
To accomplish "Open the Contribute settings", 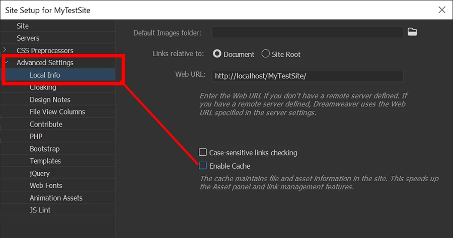I will click(46, 124).
